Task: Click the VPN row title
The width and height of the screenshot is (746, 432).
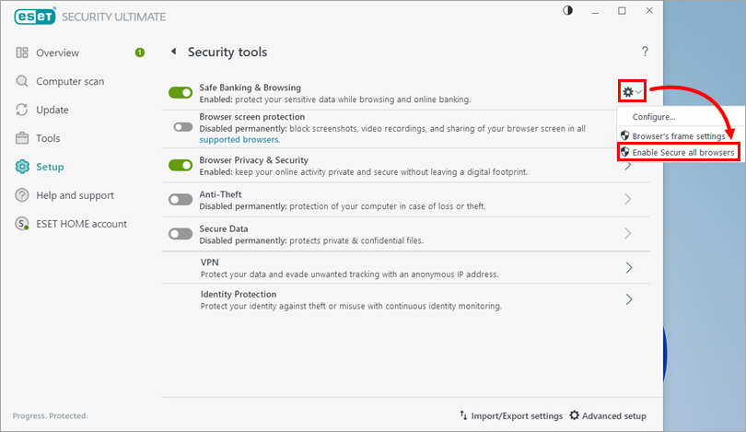Action: coord(209,263)
